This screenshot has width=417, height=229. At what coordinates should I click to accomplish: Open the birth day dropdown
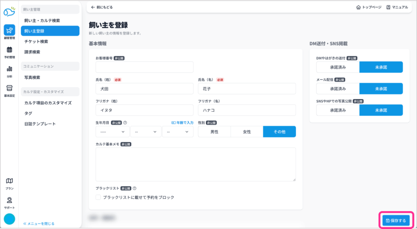click(x=178, y=132)
